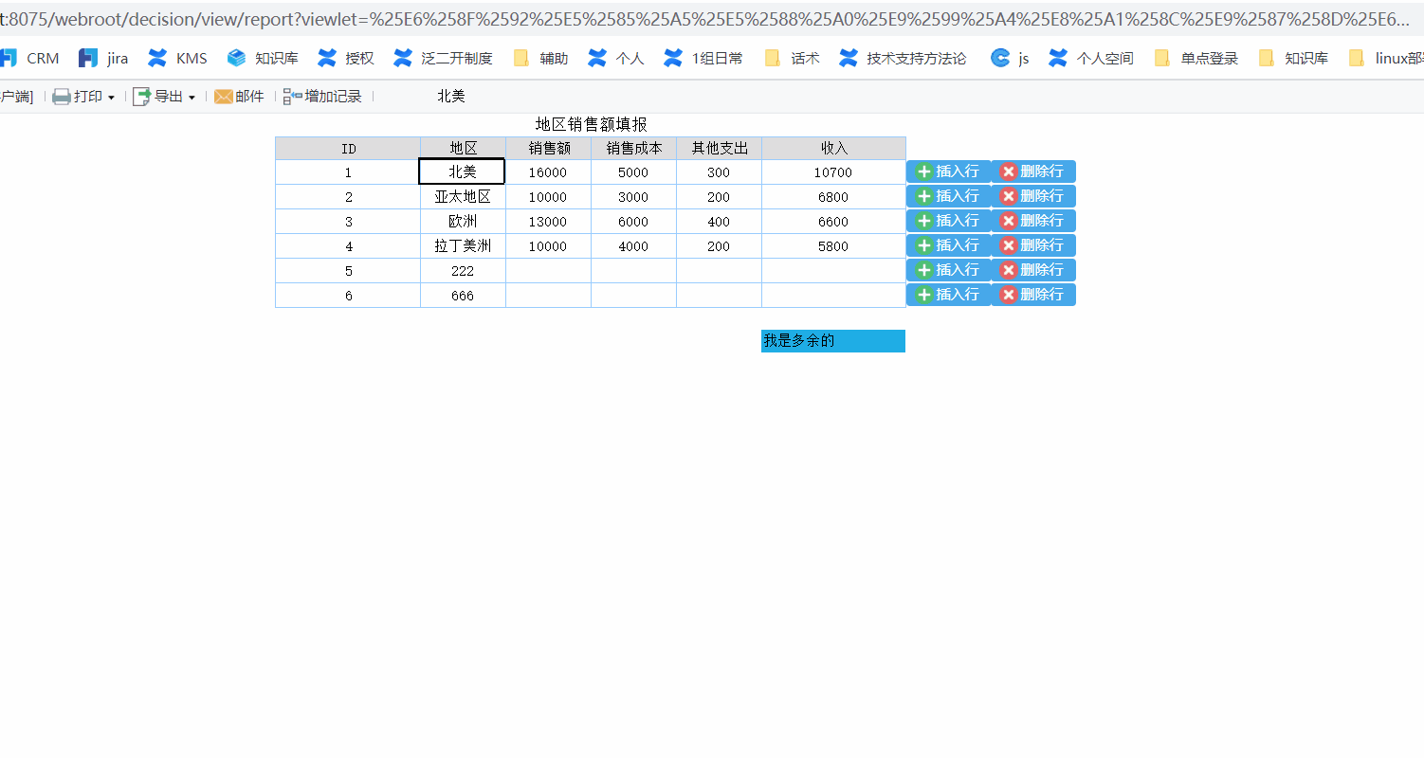
Task: Click the 4000 sales cost cell
Action: [633, 246]
